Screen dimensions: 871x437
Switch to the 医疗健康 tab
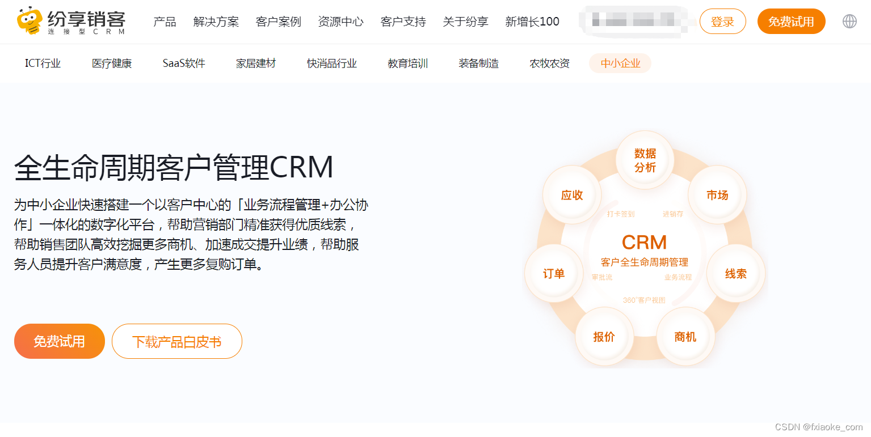tap(112, 63)
